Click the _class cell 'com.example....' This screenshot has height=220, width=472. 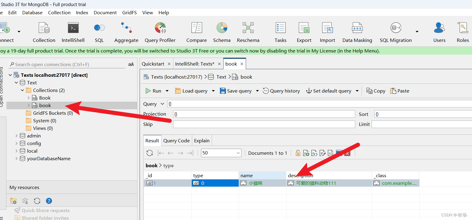click(x=396, y=183)
